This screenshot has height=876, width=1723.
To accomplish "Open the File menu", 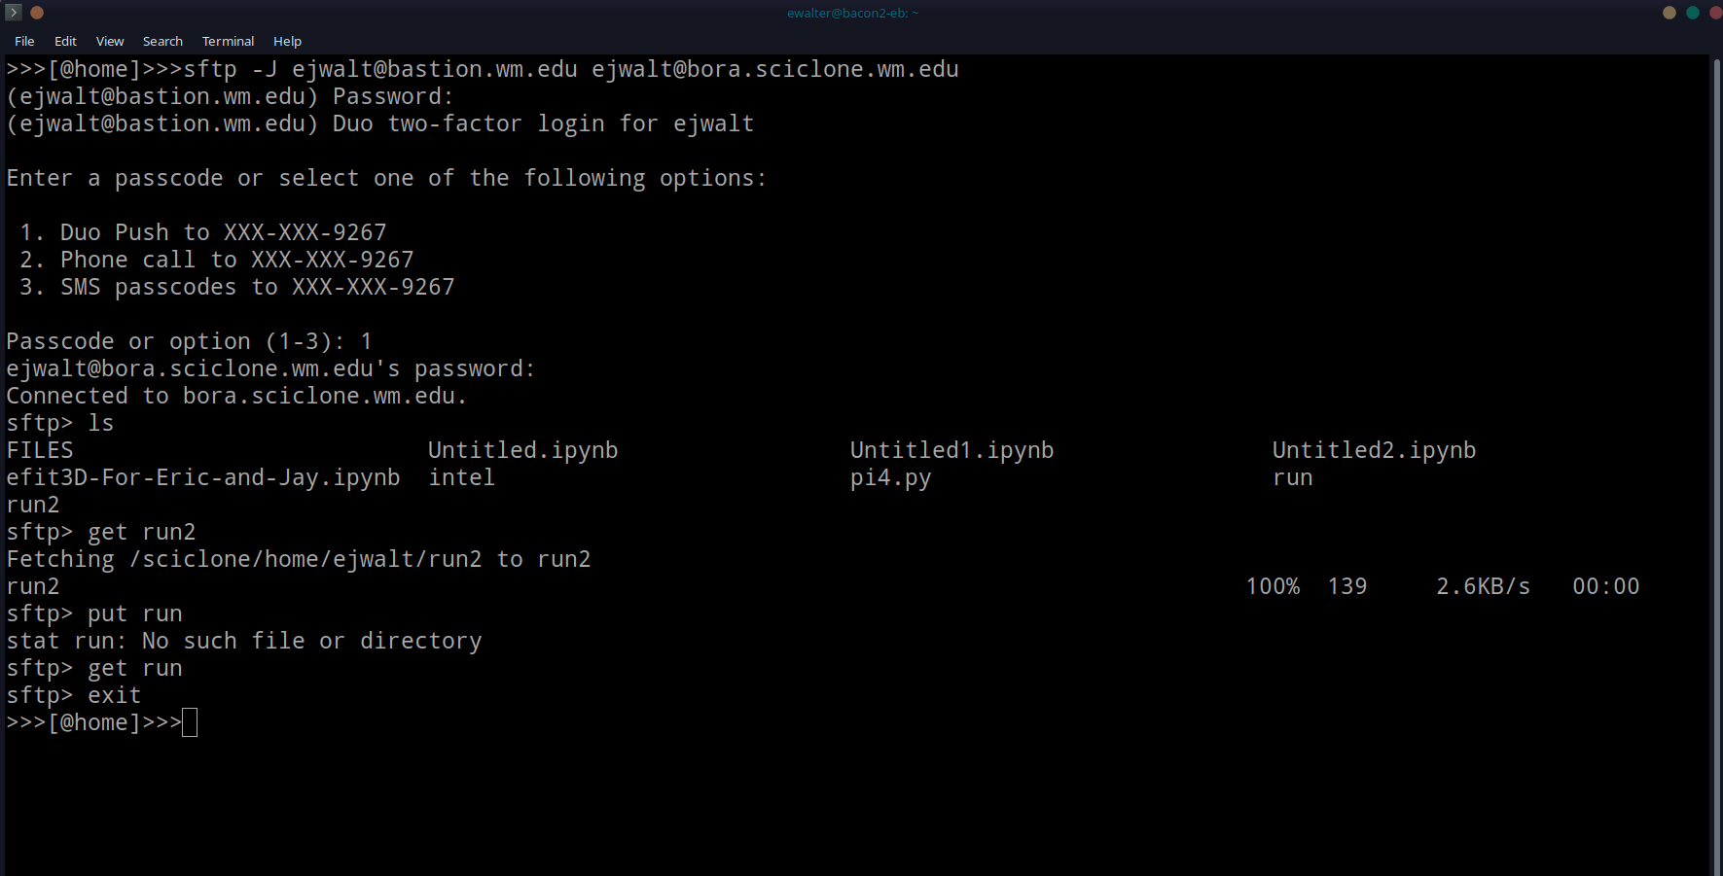I will (24, 41).
